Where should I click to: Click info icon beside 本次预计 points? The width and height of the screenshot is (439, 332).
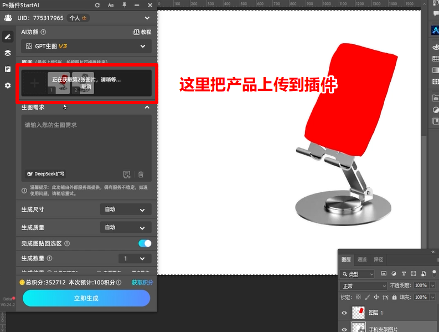[x=118, y=282]
